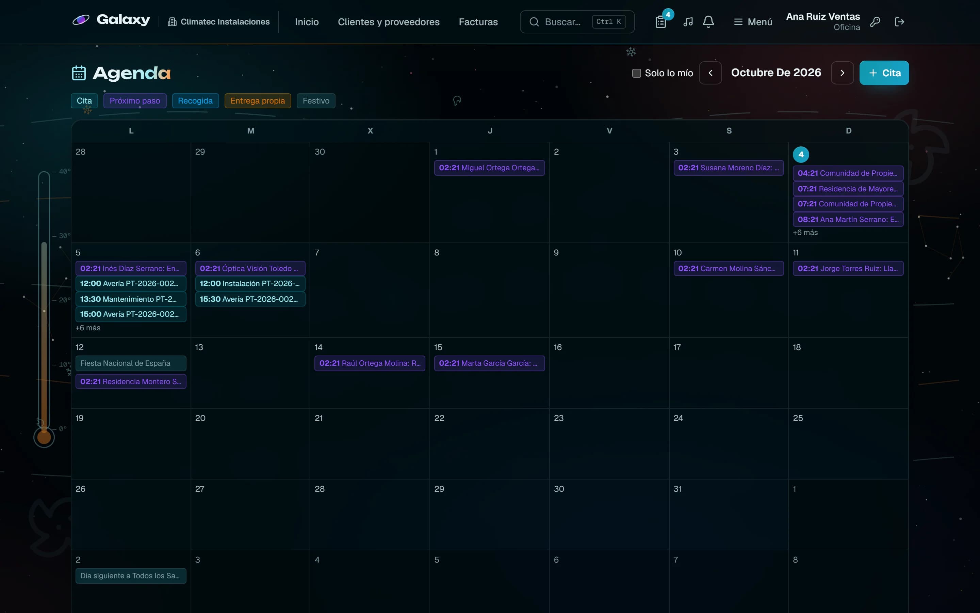Screen dimensions: 980x613
Task: Open 02:21 Inés Díaz Serrano event
Action: [x=131, y=268]
